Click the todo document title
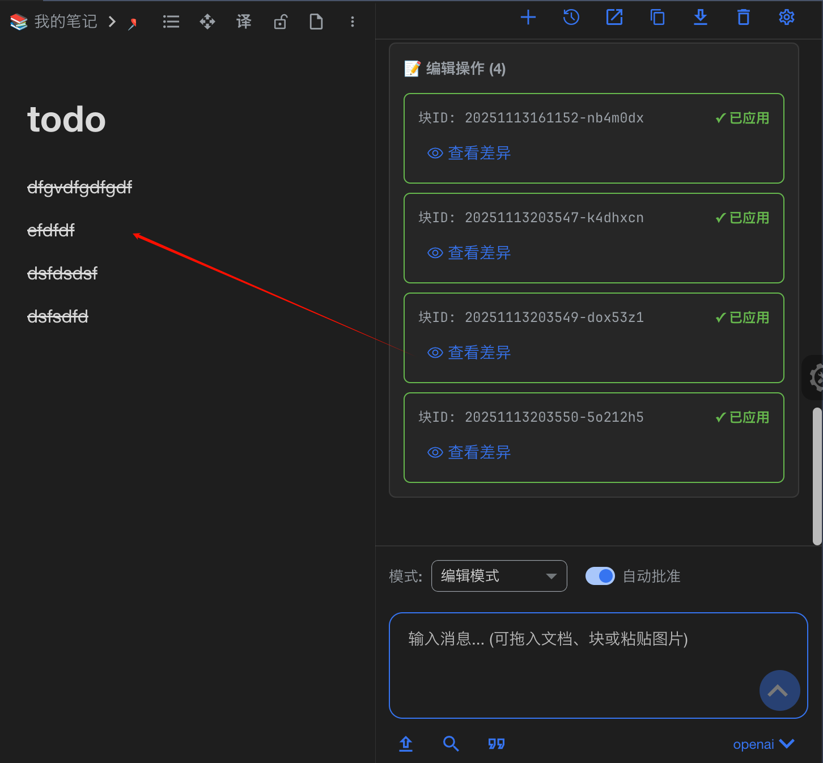Image resolution: width=823 pixels, height=763 pixels. tap(67, 120)
